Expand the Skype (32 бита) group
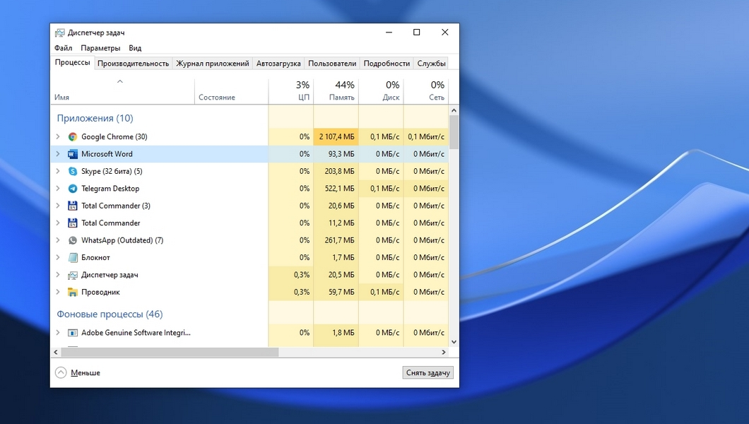 (58, 171)
